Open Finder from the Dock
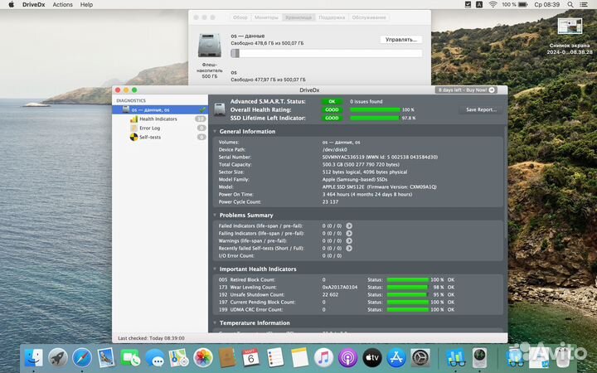 tap(33, 358)
